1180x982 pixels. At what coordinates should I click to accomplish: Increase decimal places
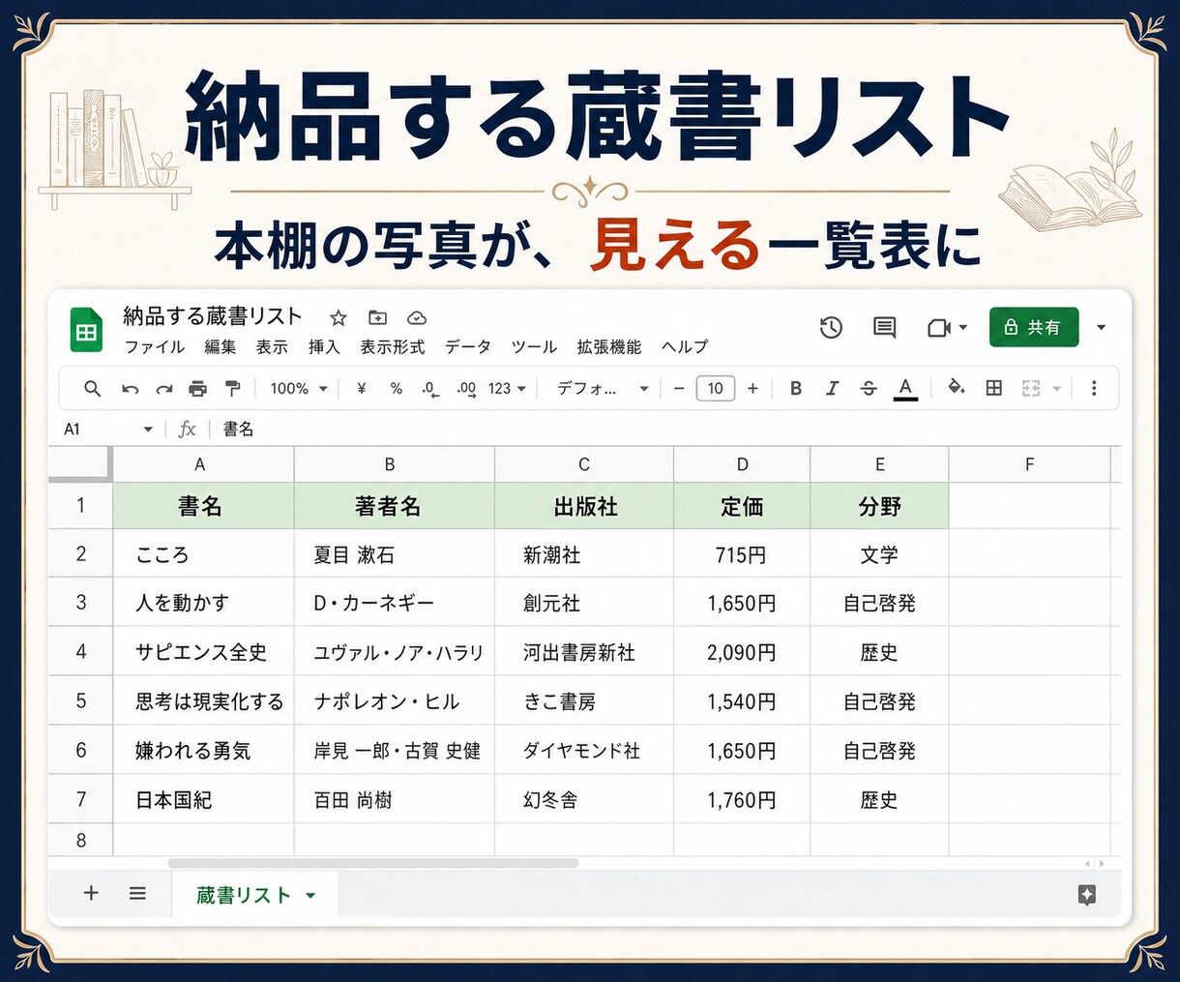pyautogui.click(x=466, y=389)
